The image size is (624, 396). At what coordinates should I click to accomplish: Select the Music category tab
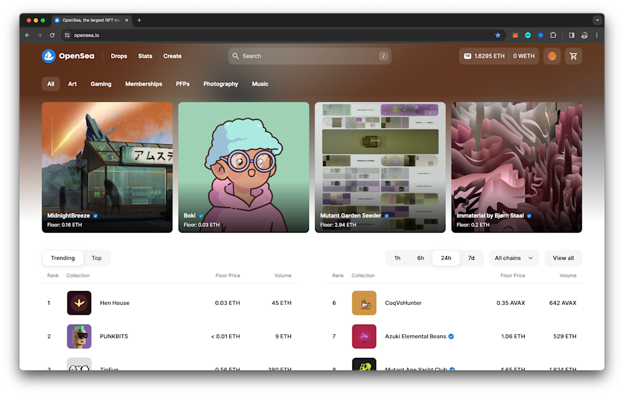click(260, 84)
